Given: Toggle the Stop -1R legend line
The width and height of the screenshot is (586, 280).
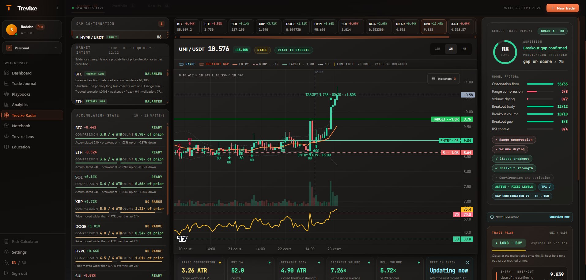Looking at the screenshot, I should click(x=266, y=64).
